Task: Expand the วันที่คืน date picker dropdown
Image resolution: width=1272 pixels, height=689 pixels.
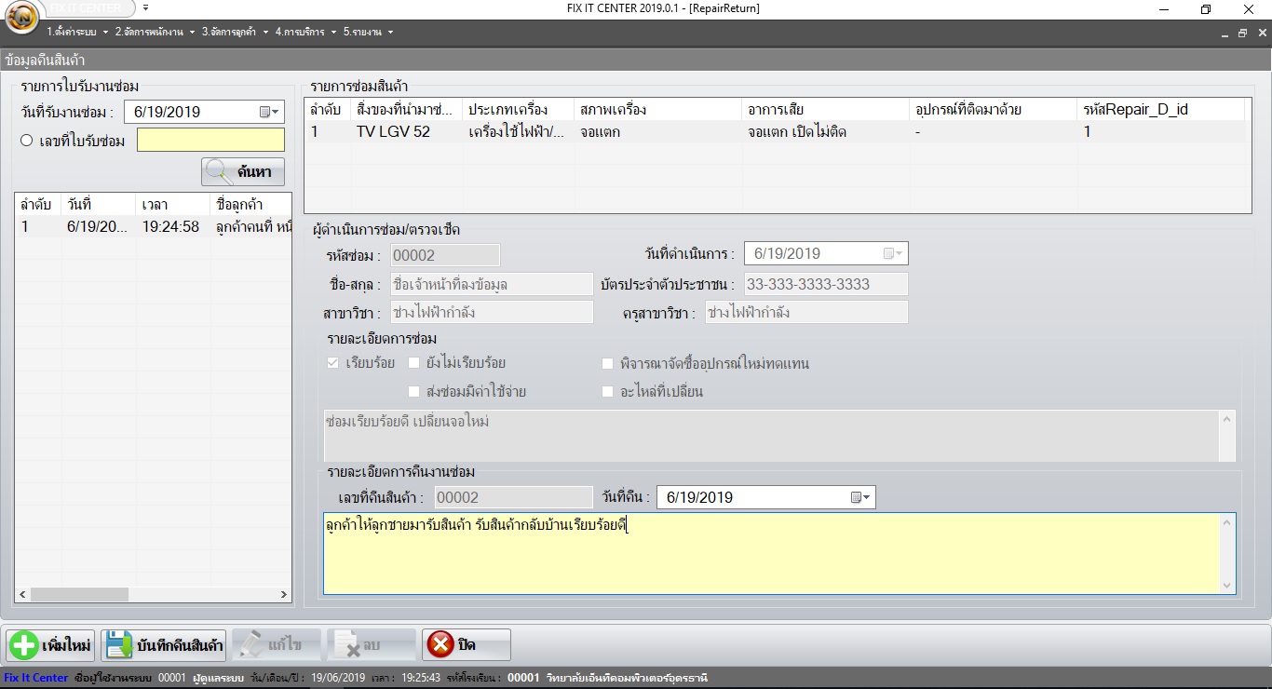Action: click(865, 496)
